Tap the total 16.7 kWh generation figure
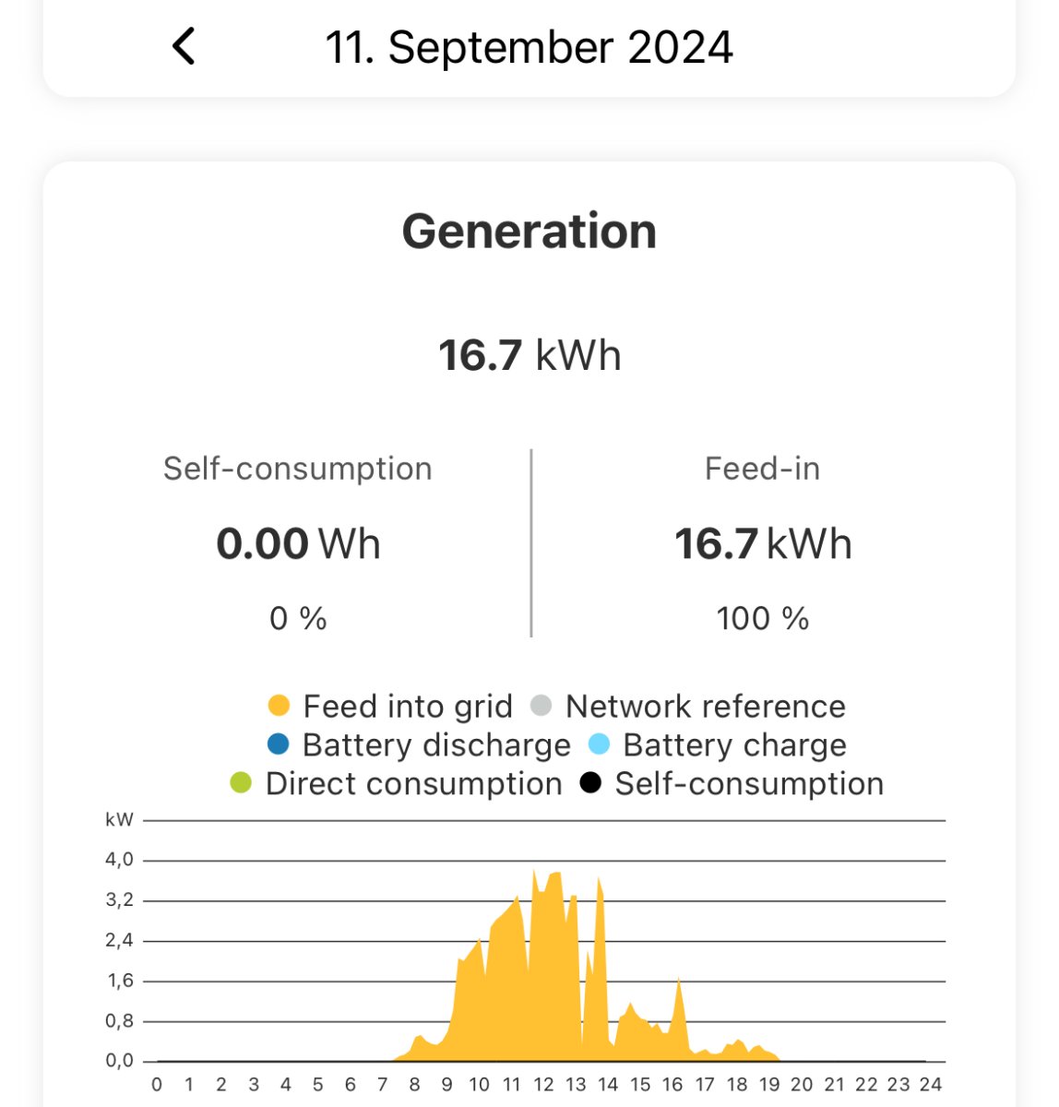Screen dimensions: 1059x1107 pyautogui.click(x=529, y=355)
